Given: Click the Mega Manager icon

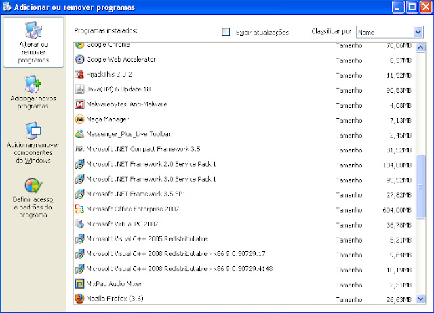Looking at the screenshot, I should click(79, 119).
